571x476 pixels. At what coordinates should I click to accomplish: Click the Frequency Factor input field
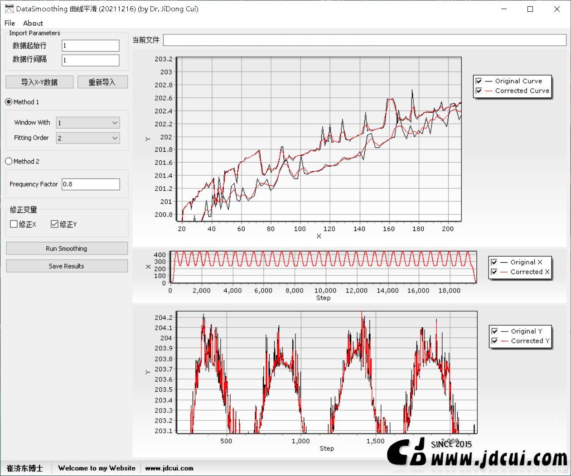pos(91,184)
